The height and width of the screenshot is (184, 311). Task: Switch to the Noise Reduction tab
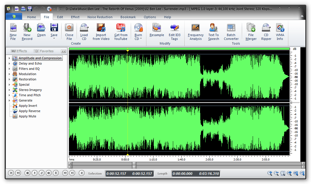(100, 17)
